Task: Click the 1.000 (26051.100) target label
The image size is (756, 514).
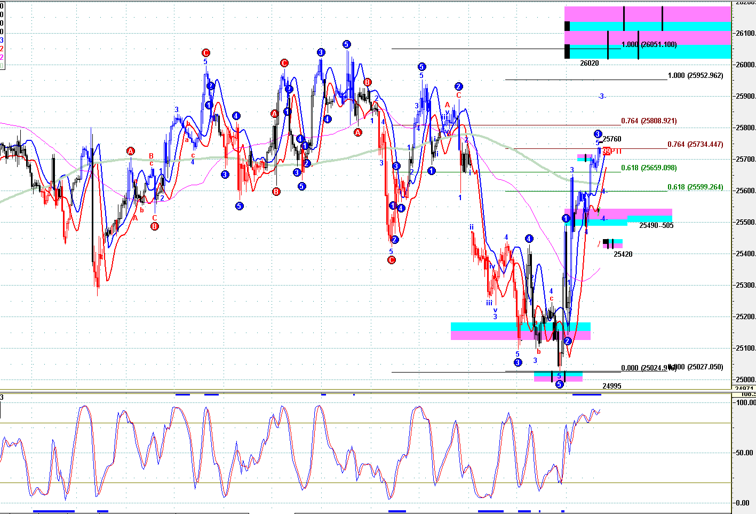Action: (649, 45)
